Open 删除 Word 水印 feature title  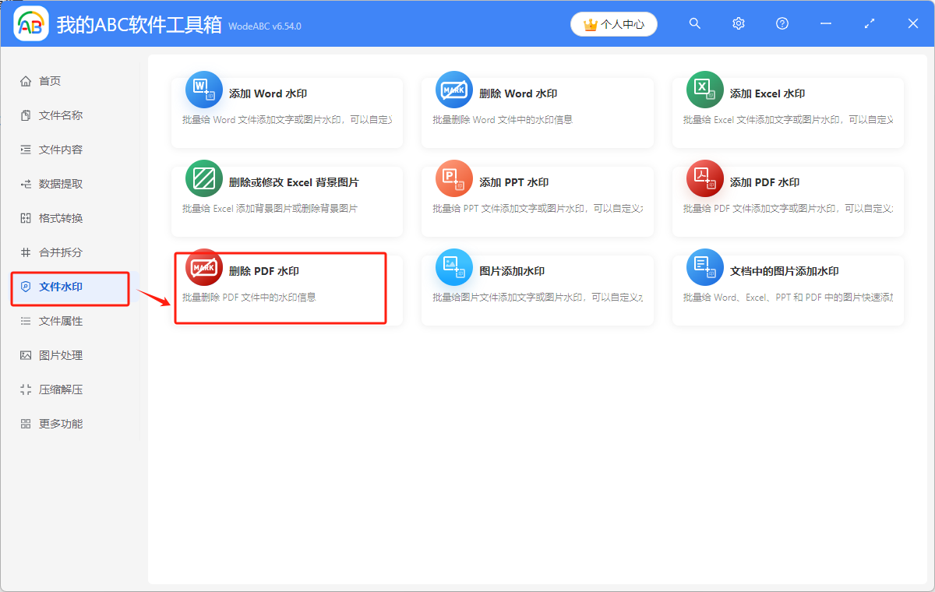[518, 93]
